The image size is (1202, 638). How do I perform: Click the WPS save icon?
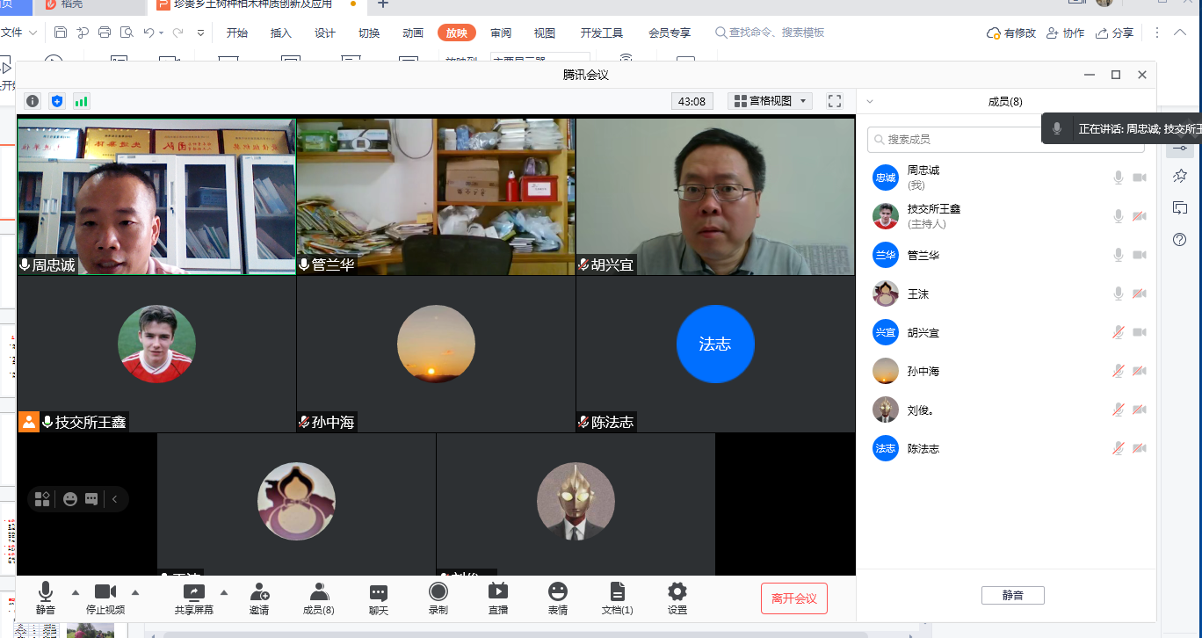(x=61, y=33)
